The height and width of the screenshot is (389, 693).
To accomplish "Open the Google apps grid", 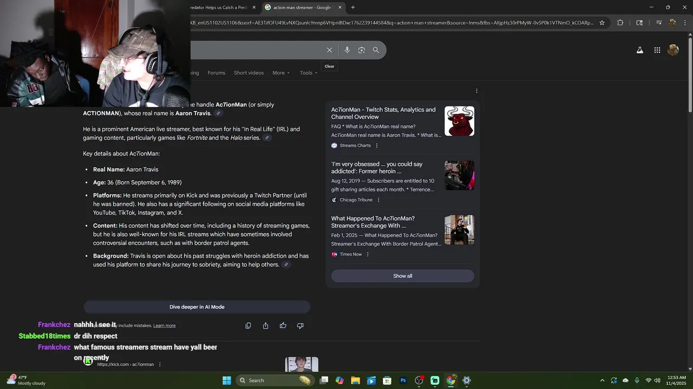I will point(657,50).
